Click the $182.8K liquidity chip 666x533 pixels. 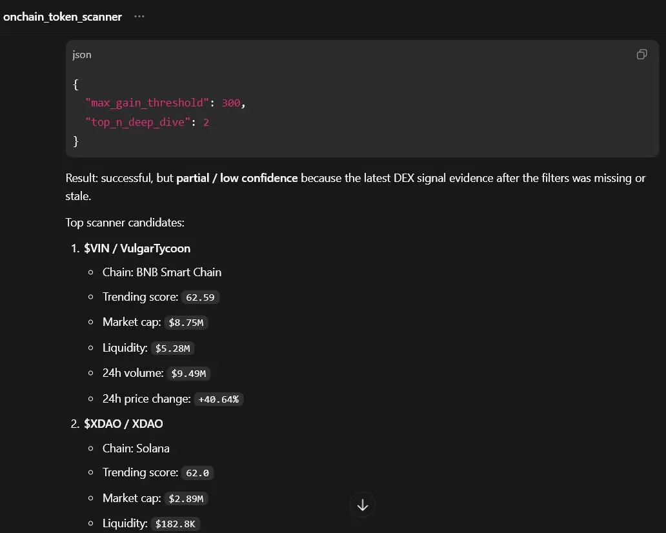tap(175, 524)
